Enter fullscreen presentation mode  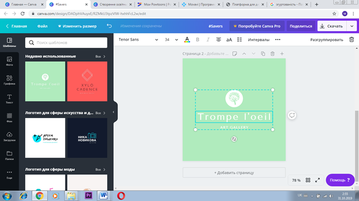point(317,180)
